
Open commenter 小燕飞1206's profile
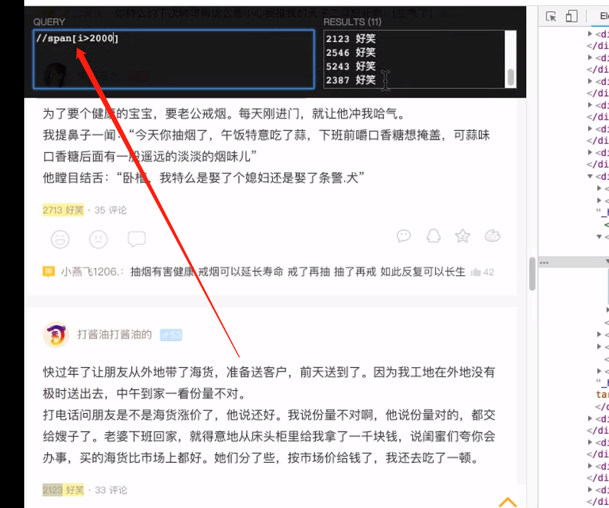[x=92, y=272]
